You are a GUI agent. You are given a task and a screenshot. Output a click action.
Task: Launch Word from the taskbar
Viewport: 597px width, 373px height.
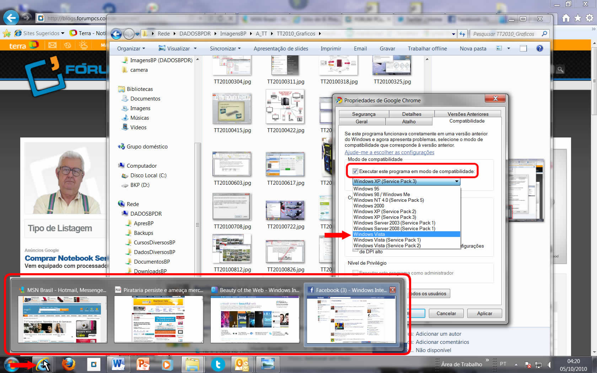coord(118,364)
